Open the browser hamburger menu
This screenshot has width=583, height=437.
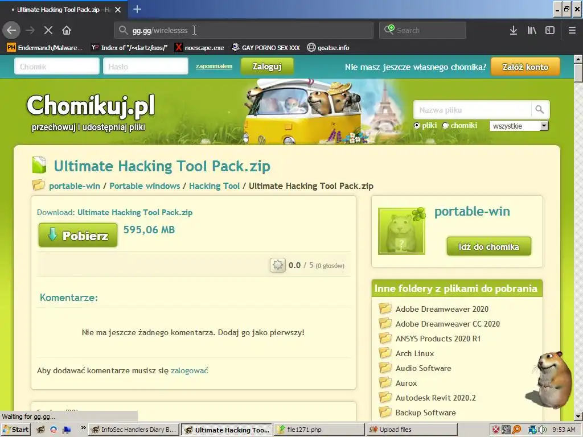pos(572,30)
